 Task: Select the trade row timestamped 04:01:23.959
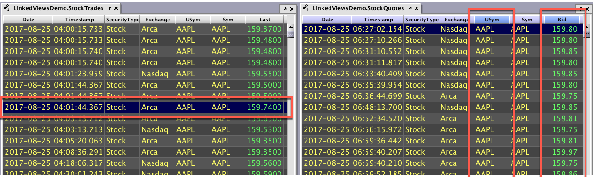[x=145, y=74]
